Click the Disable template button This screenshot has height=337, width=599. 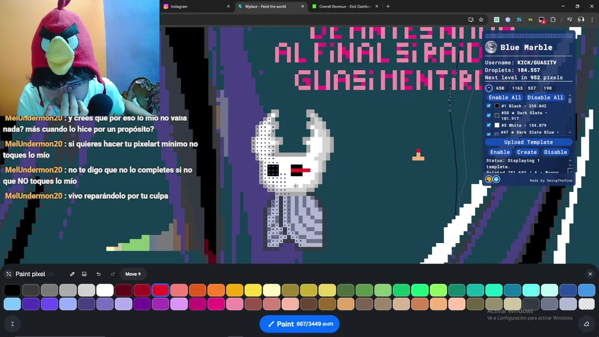[x=555, y=152]
